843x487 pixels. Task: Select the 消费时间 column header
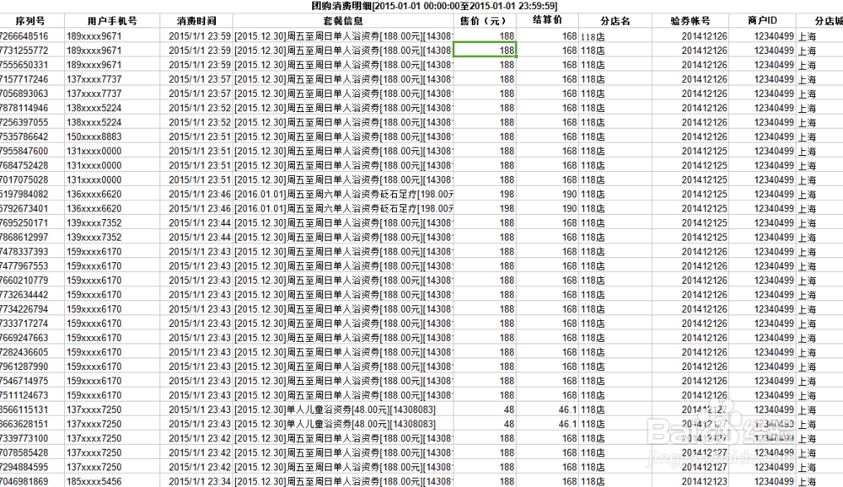(x=195, y=20)
